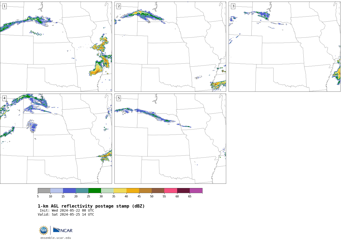Select the gray 5-10 dBZ swatch

coord(44,191)
